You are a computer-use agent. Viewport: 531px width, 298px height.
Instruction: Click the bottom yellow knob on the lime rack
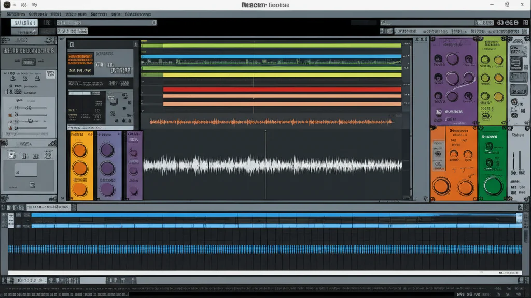tap(498, 97)
